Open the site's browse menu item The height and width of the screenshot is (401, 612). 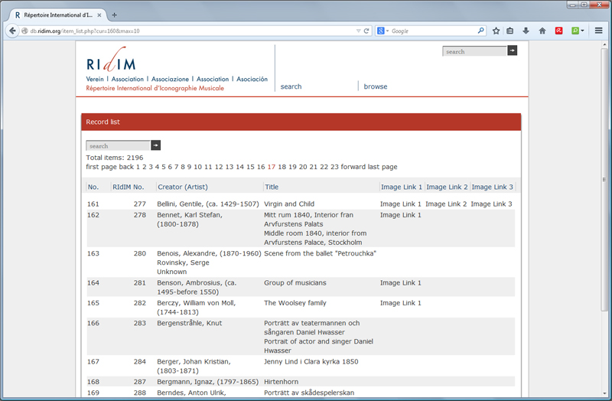(375, 86)
